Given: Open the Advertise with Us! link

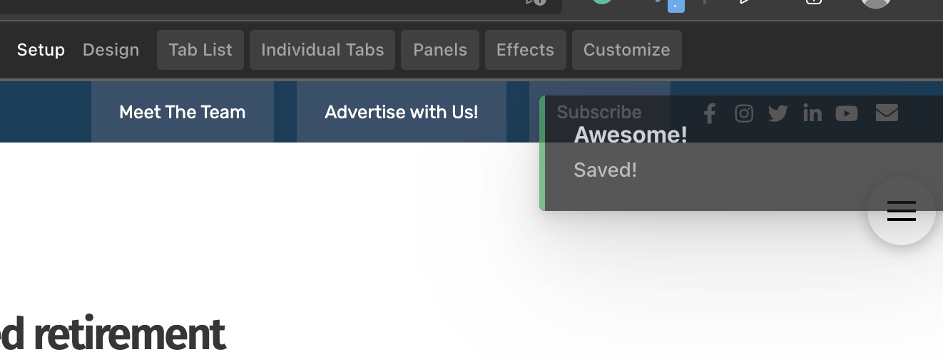Looking at the screenshot, I should [402, 112].
